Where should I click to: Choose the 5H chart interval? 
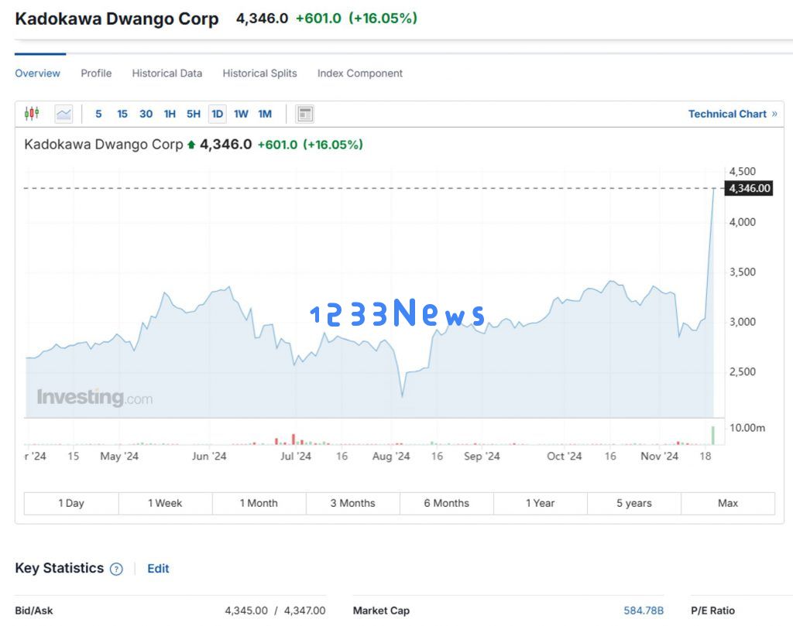pos(194,115)
